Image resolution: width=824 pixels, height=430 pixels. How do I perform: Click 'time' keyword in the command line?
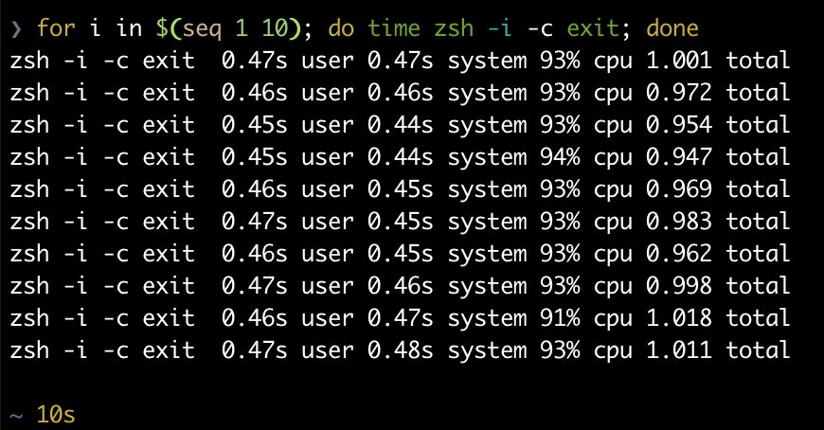tap(394, 27)
